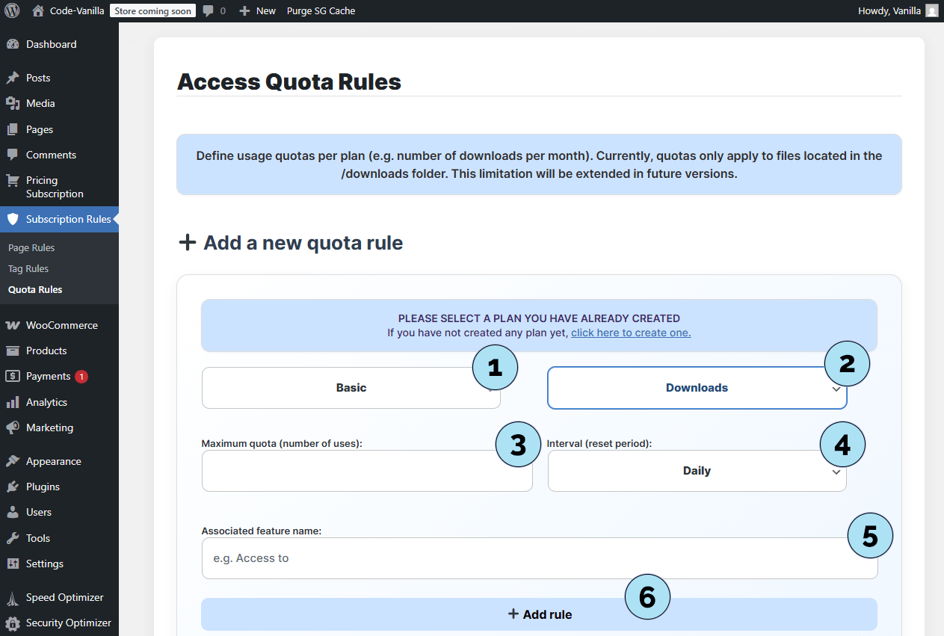Open Pricing Subscription menu item
This screenshot has width=944, height=636.
coord(54,187)
